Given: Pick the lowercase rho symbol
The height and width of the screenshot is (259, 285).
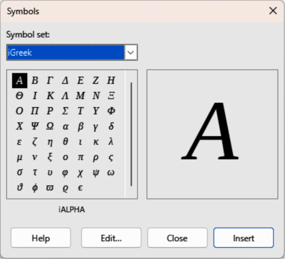Looking at the screenshot, I should (96, 157).
